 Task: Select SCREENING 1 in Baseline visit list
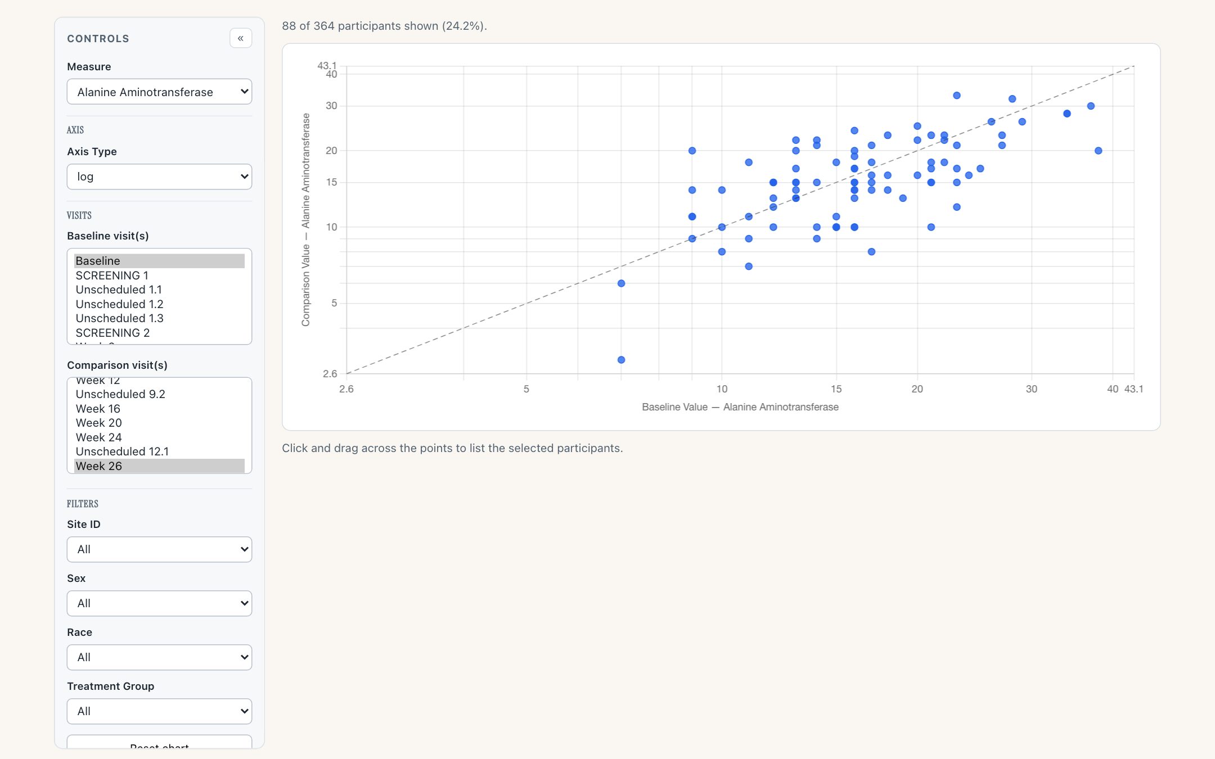(159, 275)
